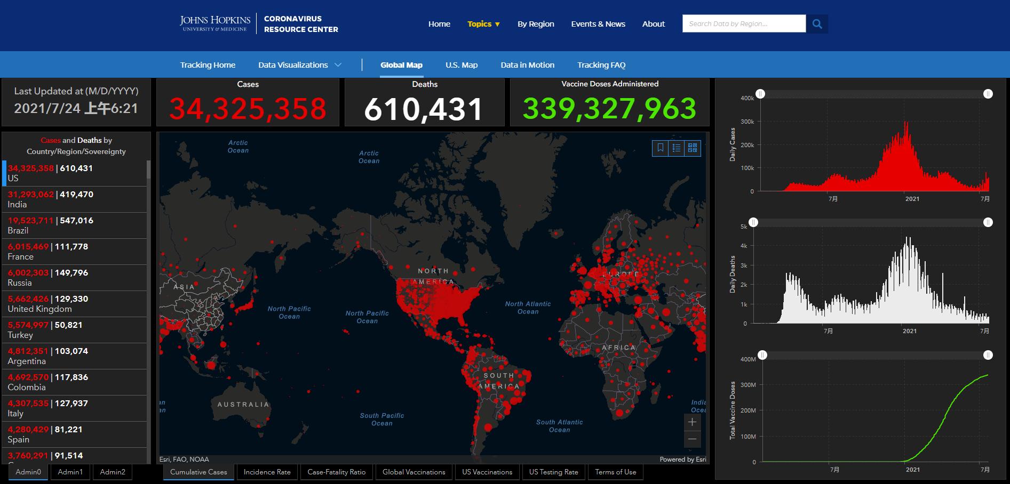Choose Russia from the country list
This screenshot has height=484, width=1010.
click(75, 278)
